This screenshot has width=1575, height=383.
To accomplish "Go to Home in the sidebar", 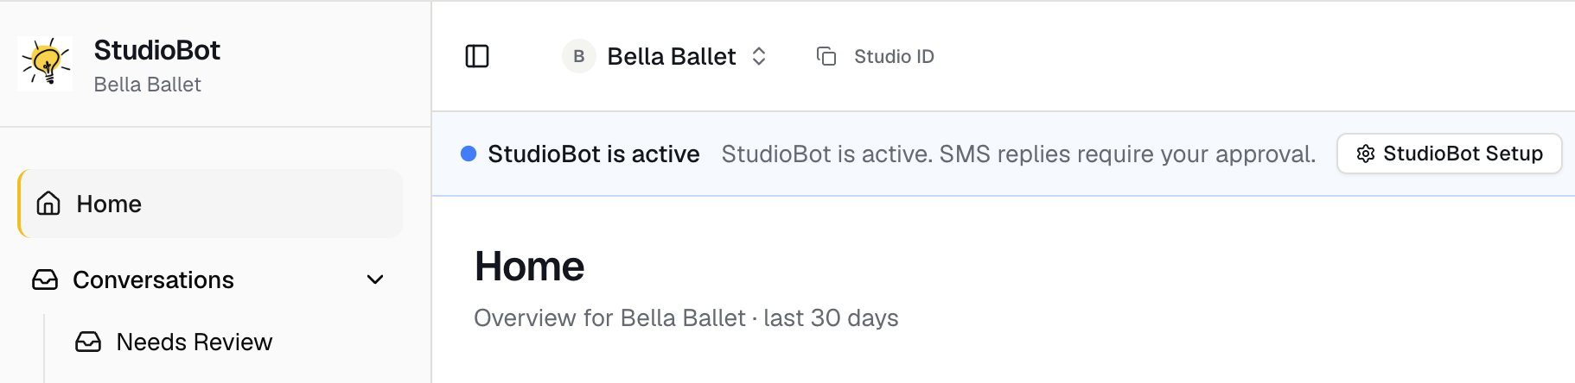I will 210,204.
